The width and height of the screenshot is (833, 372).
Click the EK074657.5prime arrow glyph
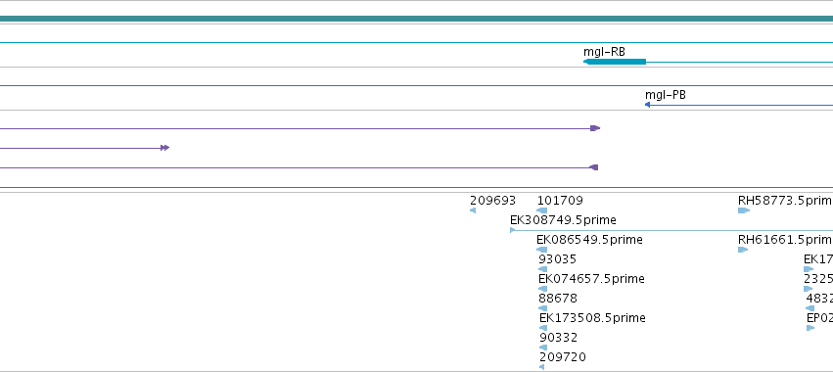(x=542, y=289)
